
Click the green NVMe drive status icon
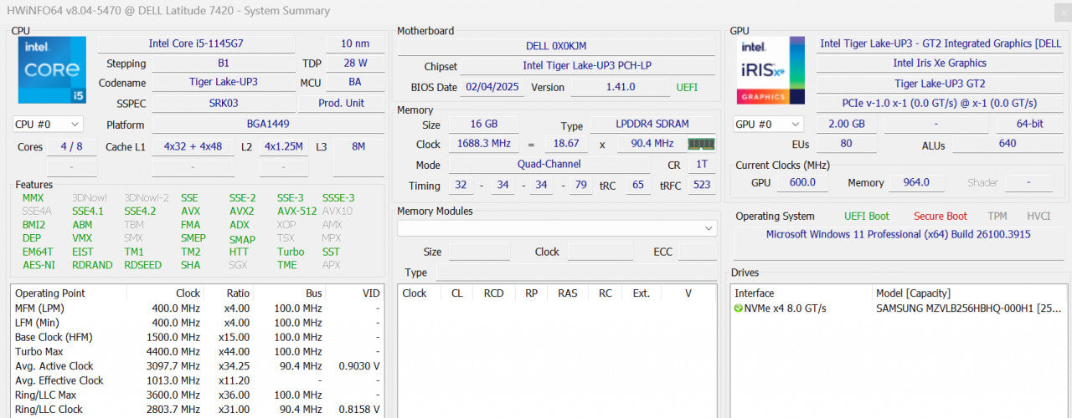pos(739,308)
